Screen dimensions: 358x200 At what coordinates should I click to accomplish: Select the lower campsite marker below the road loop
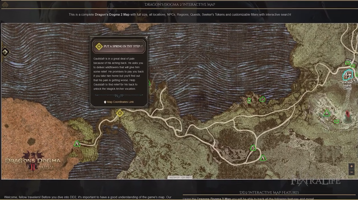pyautogui.click(x=263, y=158)
